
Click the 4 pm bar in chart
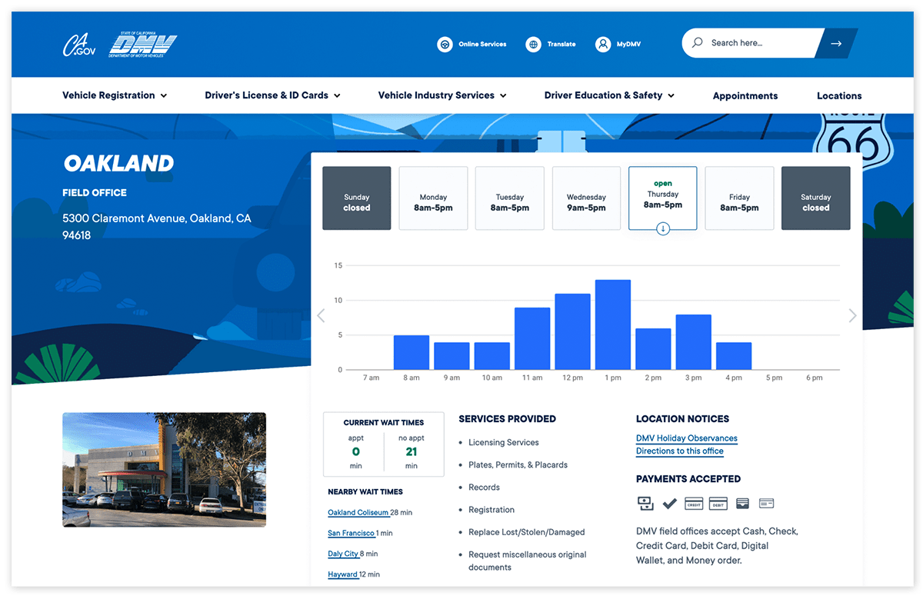pos(734,356)
